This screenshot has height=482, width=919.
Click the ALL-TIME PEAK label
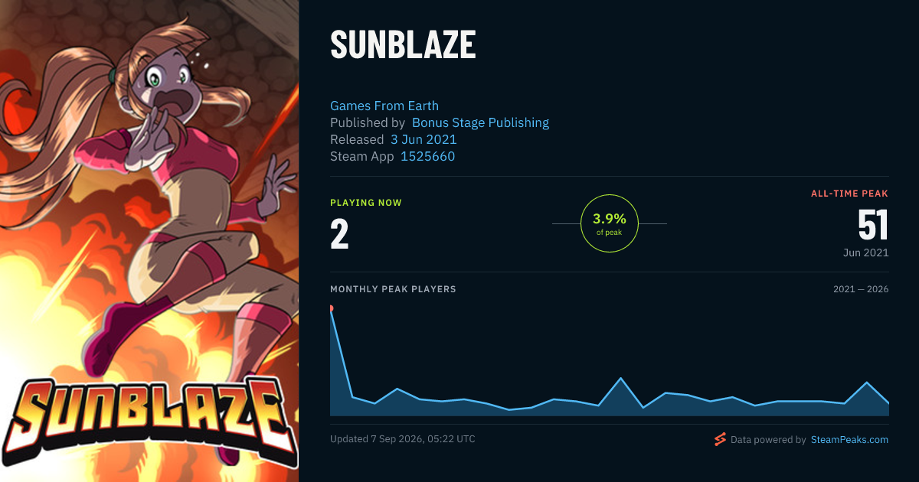point(850,194)
